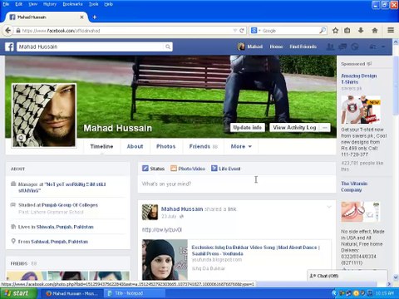Open the Chat (Off) bar
Viewport: 399px width, 299px height.
click(x=347, y=276)
